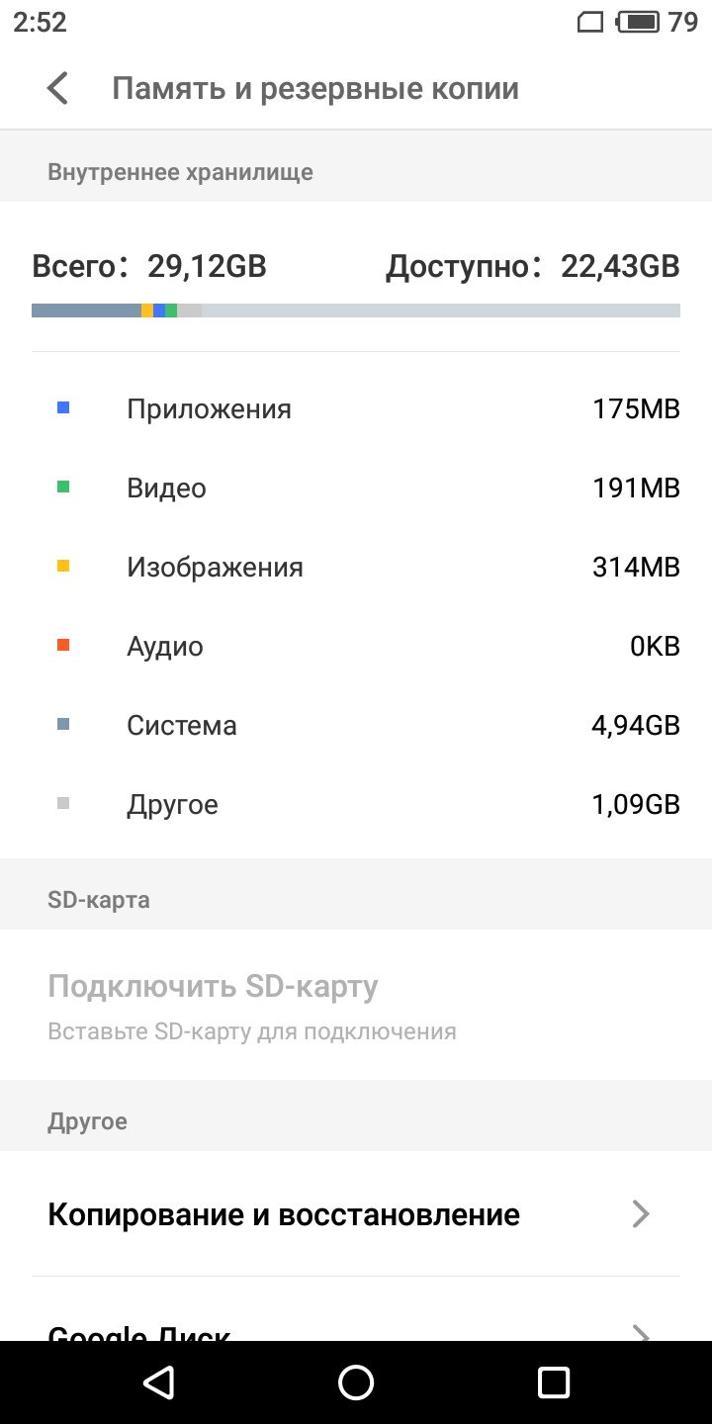Click the storage usage bar
This screenshot has width=712, height=1424.
point(356,311)
